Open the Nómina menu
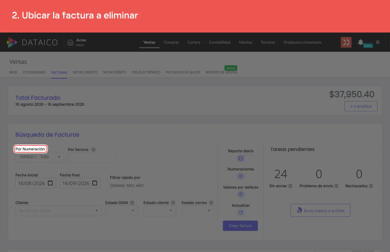This screenshot has height=252, width=390. click(x=246, y=42)
